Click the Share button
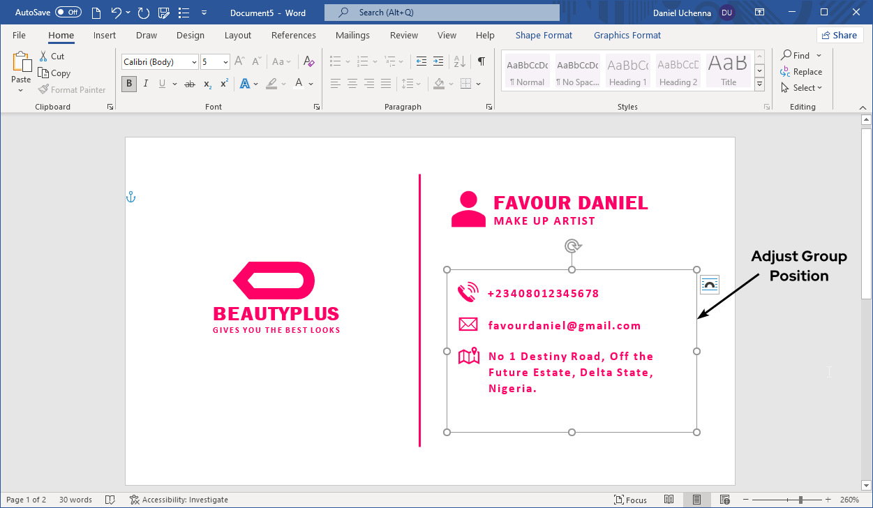Screen dimensions: 873x508 (840, 34)
